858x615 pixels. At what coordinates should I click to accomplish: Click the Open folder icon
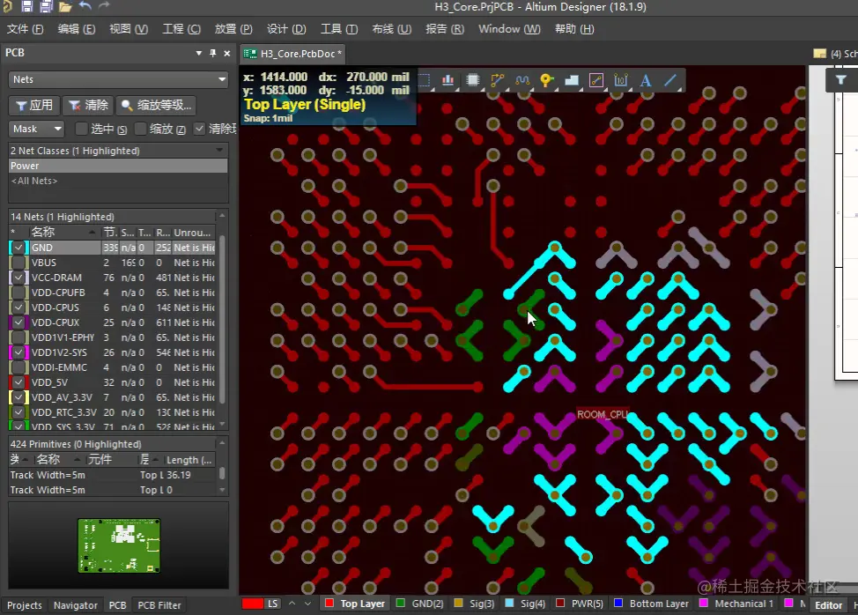(65, 6)
